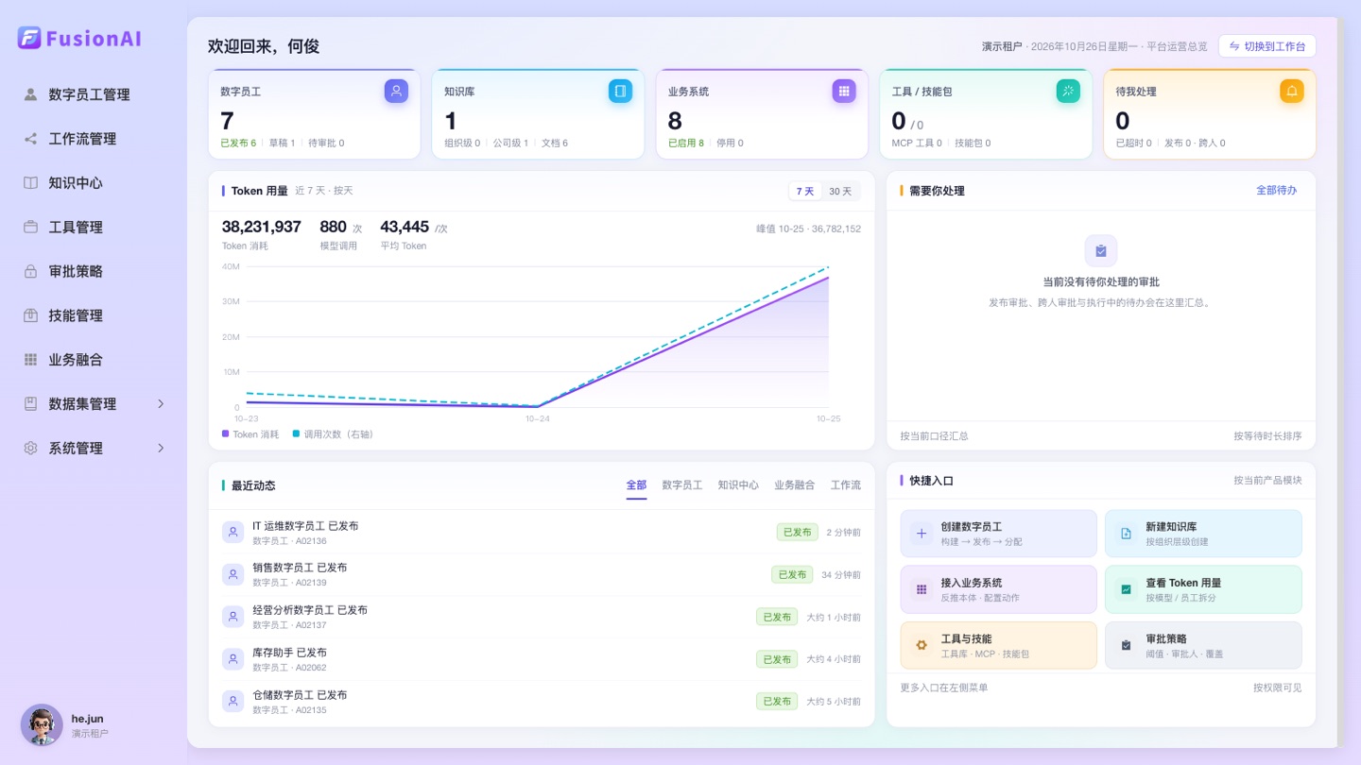
Task: Expand the 数据集管理 chevron
Action: coord(161,403)
